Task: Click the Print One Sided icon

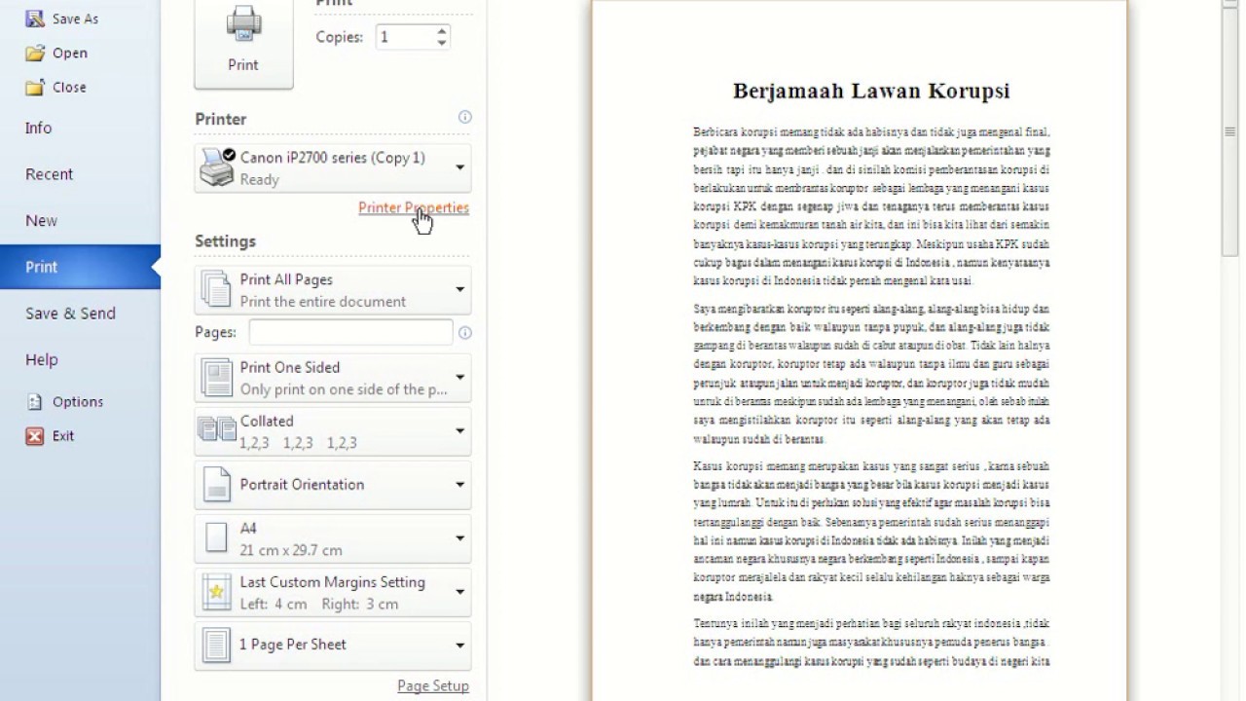Action: click(216, 377)
